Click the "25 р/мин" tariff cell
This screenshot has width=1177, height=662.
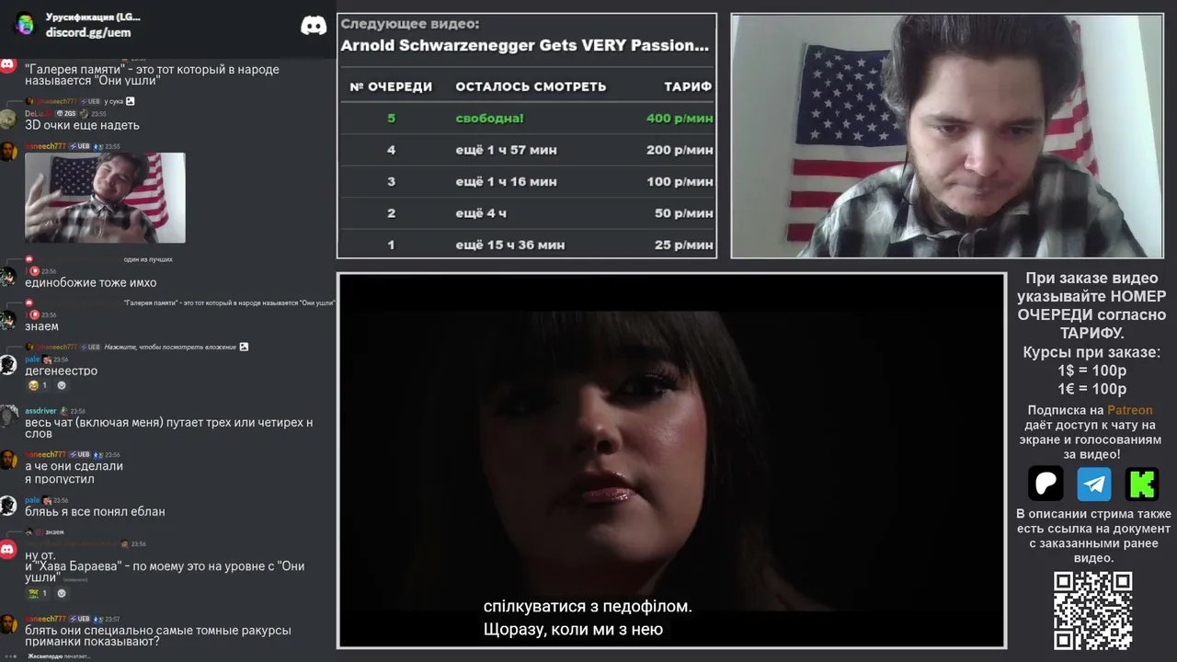pos(684,245)
